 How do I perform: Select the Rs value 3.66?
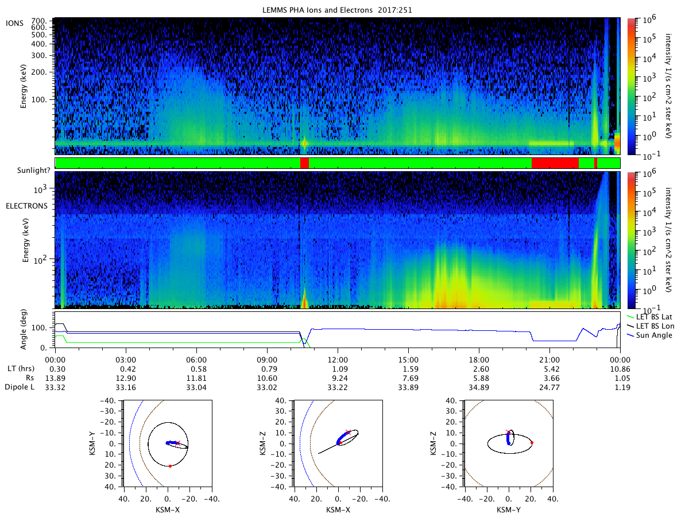pyautogui.click(x=549, y=378)
